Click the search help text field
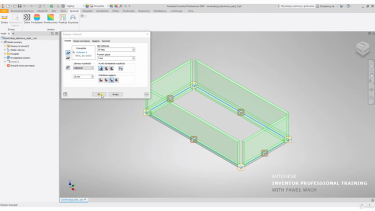Image resolution: width=375 pixels, height=211 pixels. coord(297,6)
